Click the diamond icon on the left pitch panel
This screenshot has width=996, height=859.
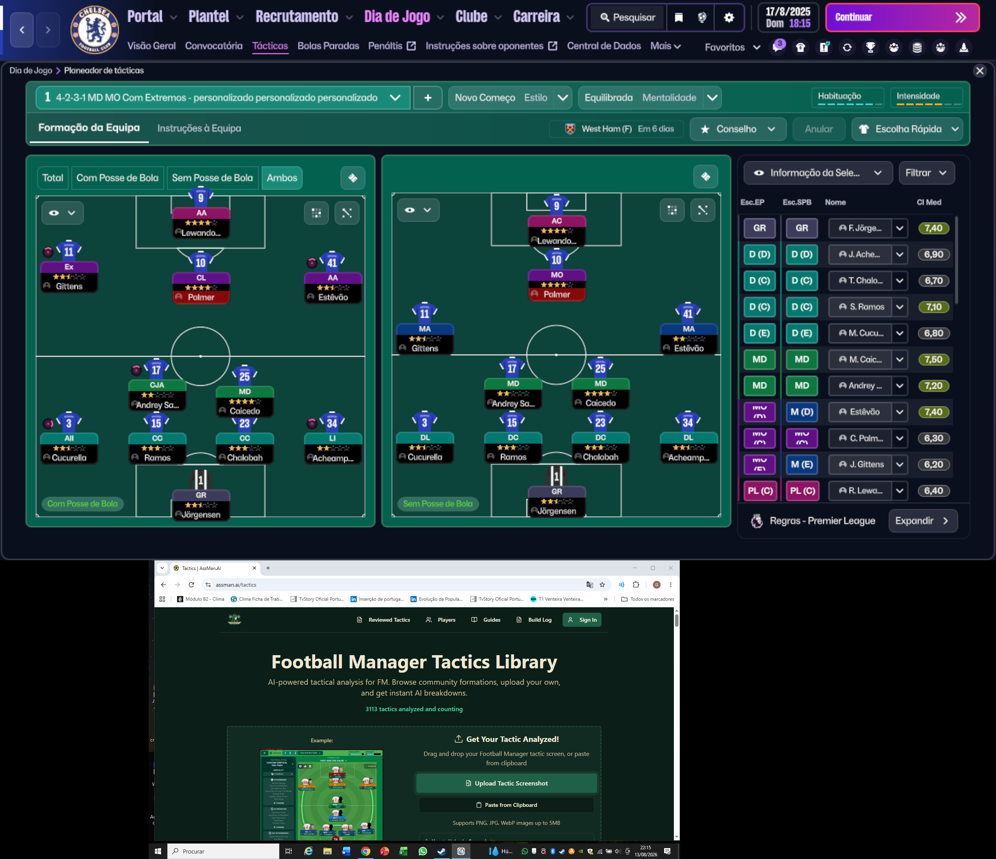point(353,178)
